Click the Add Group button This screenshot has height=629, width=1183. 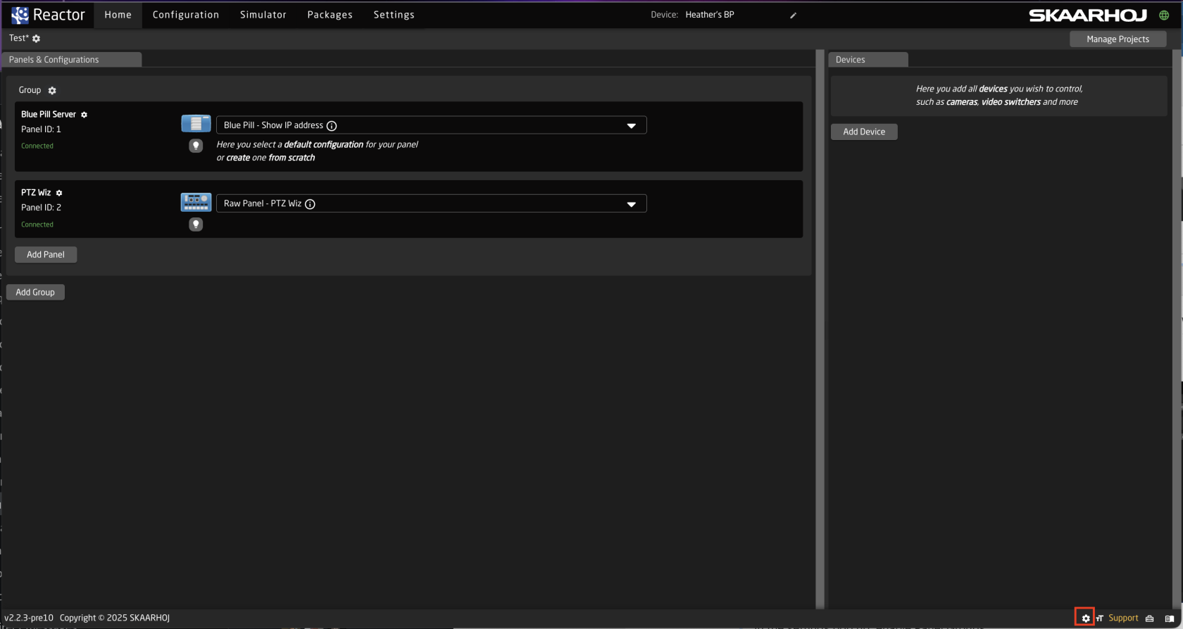coord(35,292)
